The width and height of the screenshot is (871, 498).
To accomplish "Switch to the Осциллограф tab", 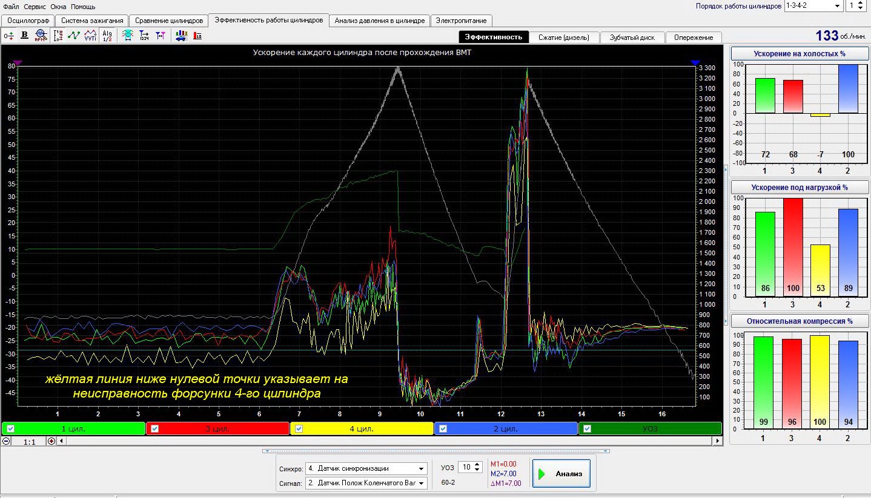I will pos(27,21).
